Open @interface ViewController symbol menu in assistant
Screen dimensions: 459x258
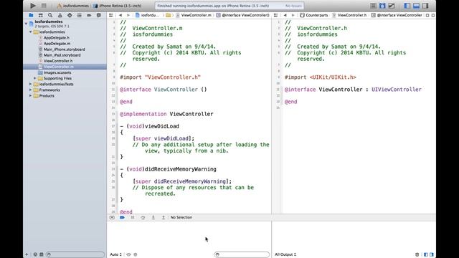[x=397, y=15]
